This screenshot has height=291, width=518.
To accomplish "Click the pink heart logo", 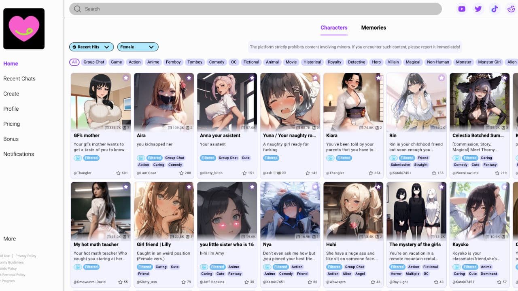I will (x=24, y=29).
